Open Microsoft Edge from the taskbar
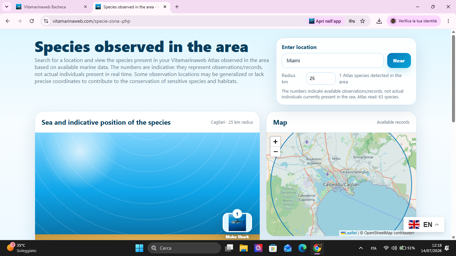This screenshot has width=456, height=256. [302, 248]
